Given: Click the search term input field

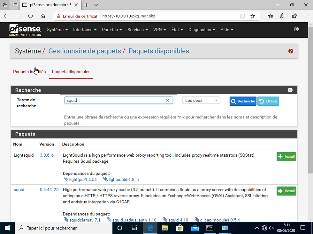Looking at the screenshot, I should pos(118,100).
